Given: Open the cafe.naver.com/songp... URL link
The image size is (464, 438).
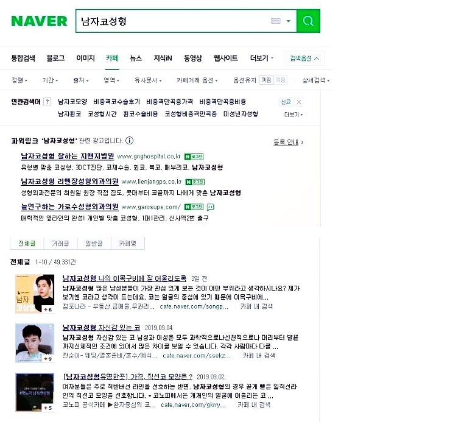Looking at the screenshot, I should coord(194,306).
